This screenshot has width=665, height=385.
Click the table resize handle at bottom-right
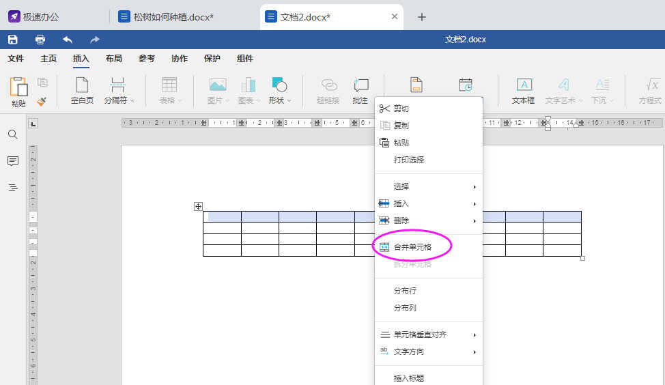pyautogui.click(x=582, y=258)
